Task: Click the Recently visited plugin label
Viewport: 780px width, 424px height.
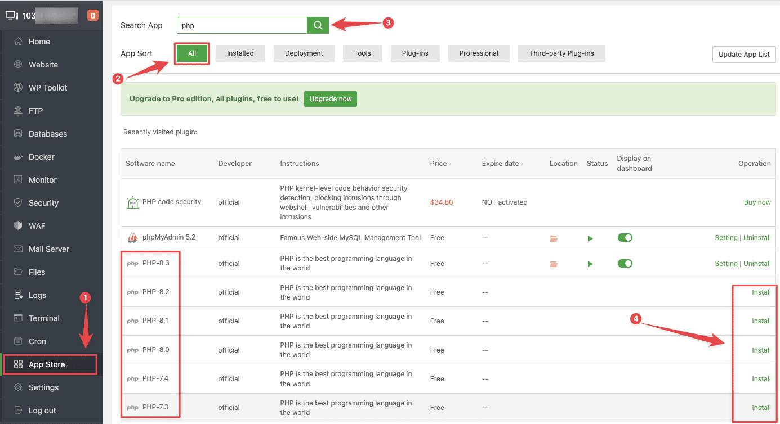Action: (160, 133)
